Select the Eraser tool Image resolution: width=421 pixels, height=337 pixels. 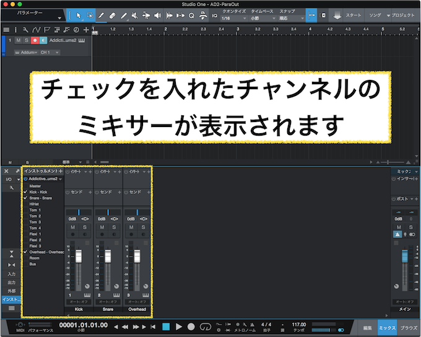coord(112,15)
